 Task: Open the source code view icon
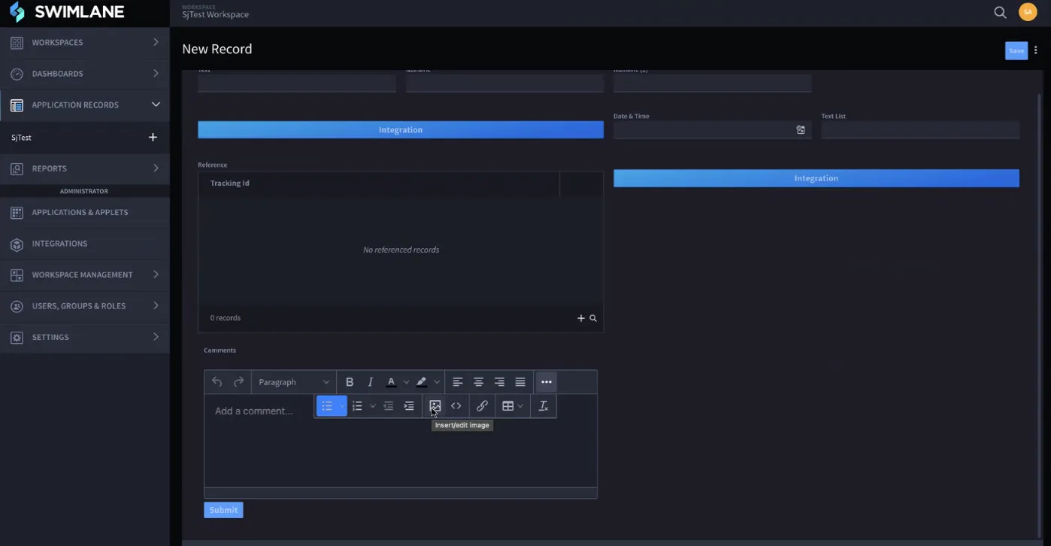(x=456, y=406)
